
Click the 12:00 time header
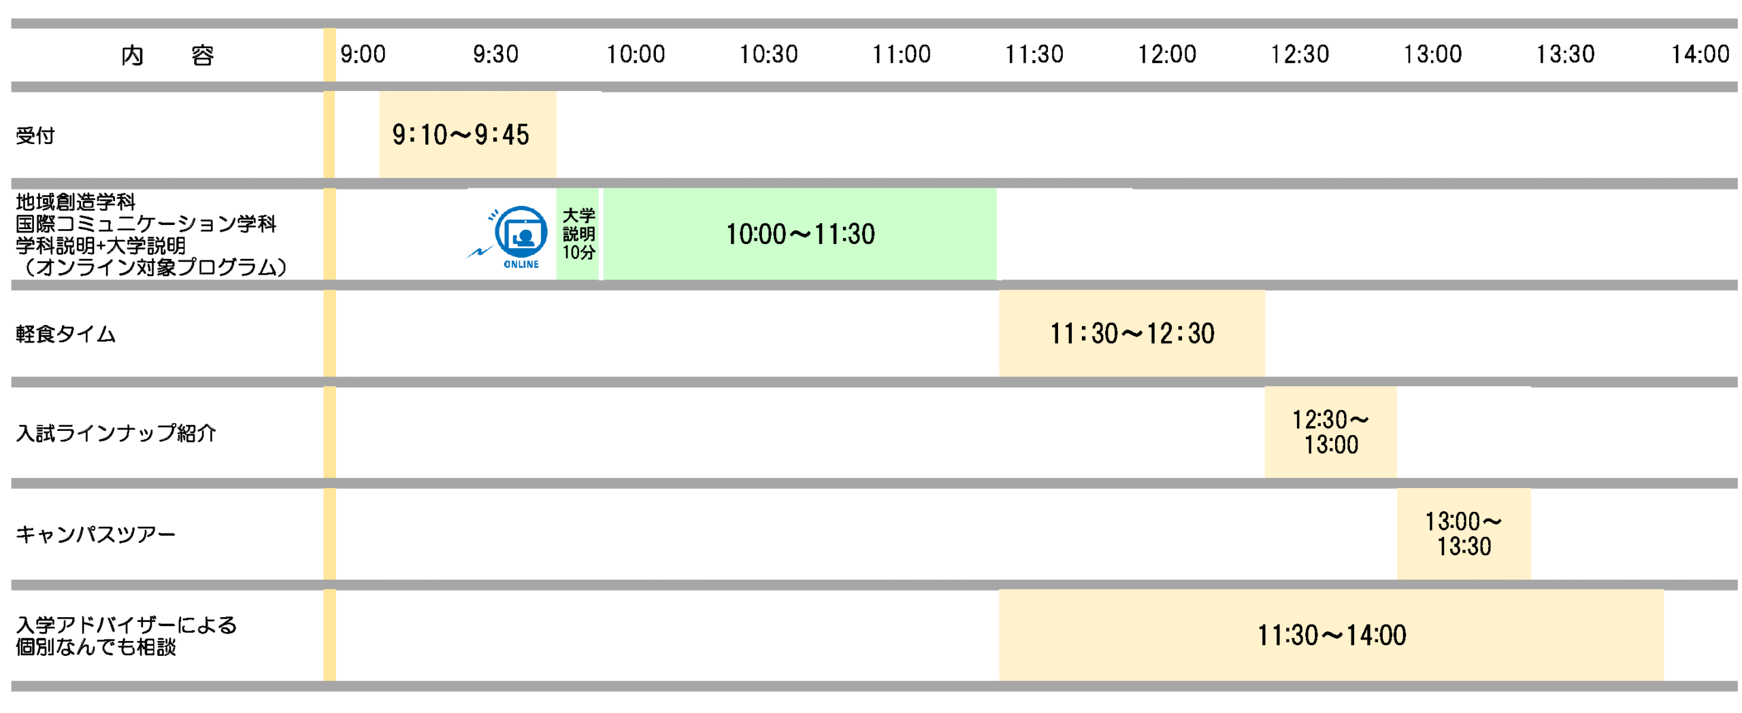pos(1166,54)
